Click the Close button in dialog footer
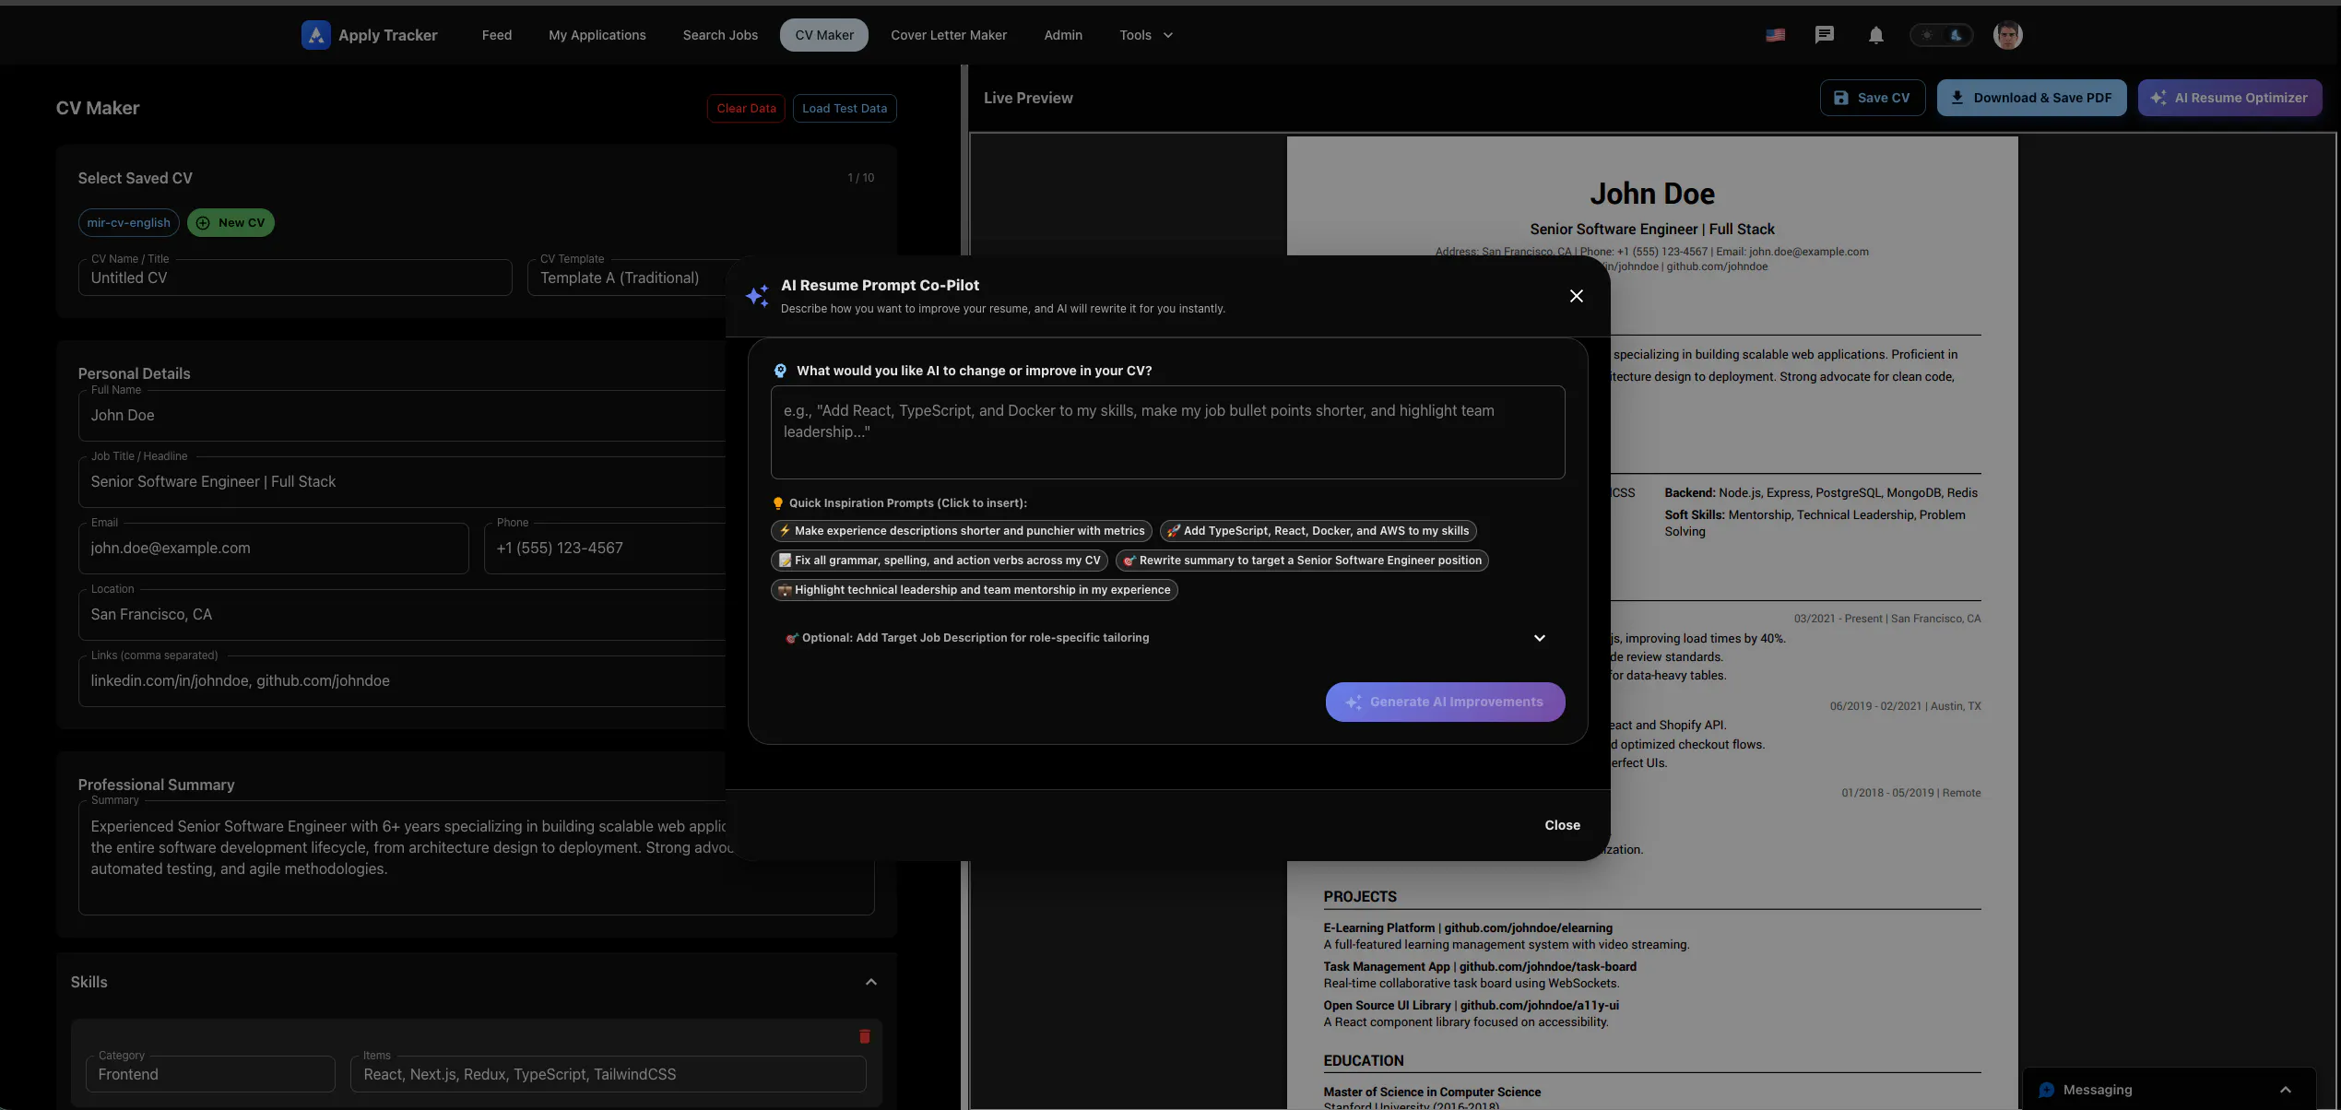The image size is (2341, 1110). coord(1562,825)
